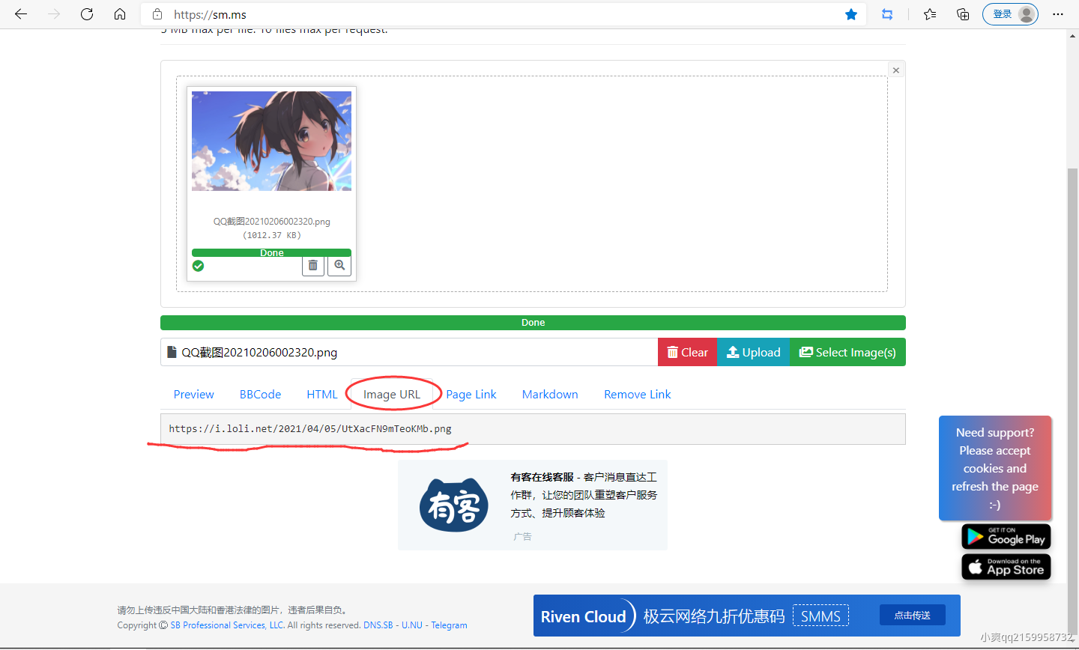Click the Riven Cloud banner ad

tap(747, 616)
